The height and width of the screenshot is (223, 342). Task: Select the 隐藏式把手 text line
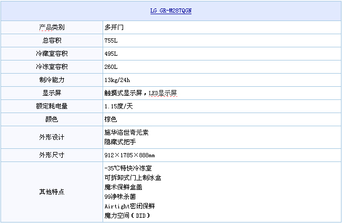pos(120,141)
